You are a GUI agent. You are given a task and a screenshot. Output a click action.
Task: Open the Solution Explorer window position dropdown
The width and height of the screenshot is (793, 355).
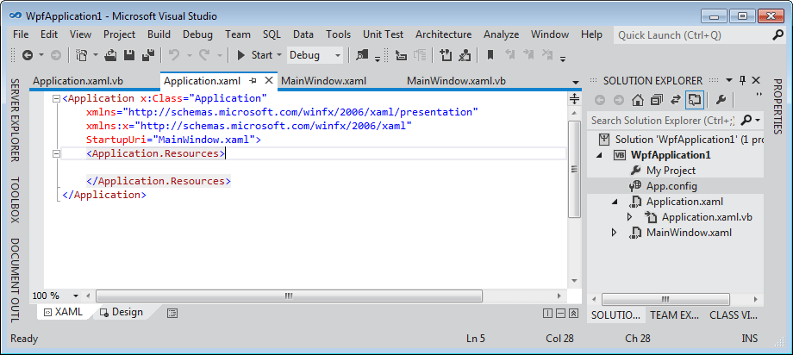click(729, 80)
